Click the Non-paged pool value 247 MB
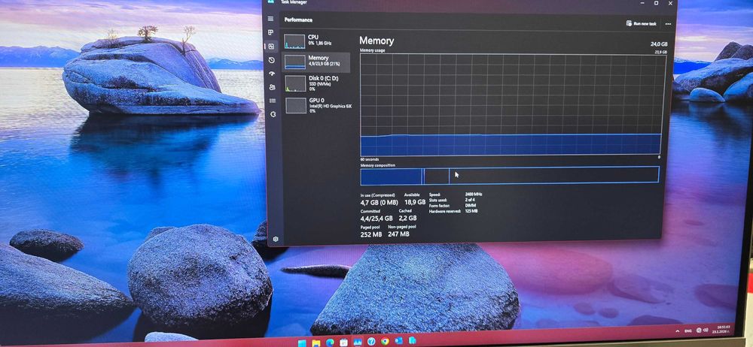Viewport: 753px width, 347px height. point(398,234)
